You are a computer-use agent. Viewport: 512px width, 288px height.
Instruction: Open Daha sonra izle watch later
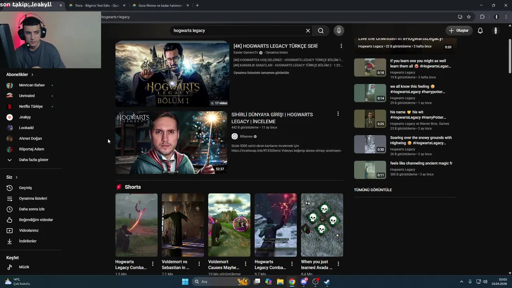point(31,209)
